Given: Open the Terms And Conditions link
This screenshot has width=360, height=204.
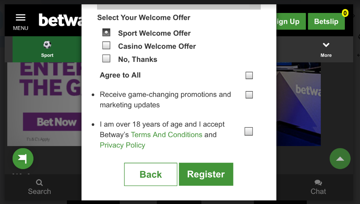Looking at the screenshot, I should (167, 135).
